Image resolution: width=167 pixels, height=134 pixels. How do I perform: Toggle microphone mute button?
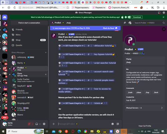(29, 124)
